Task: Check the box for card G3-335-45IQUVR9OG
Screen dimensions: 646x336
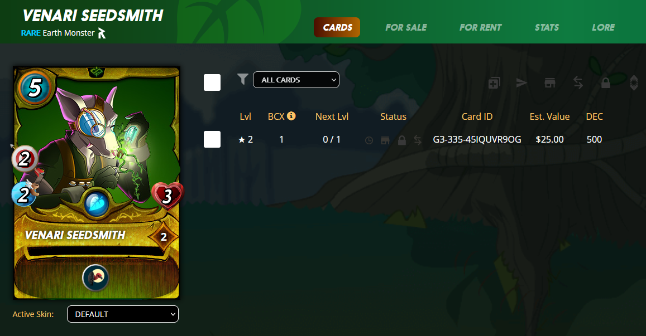Action: coord(212,139)
